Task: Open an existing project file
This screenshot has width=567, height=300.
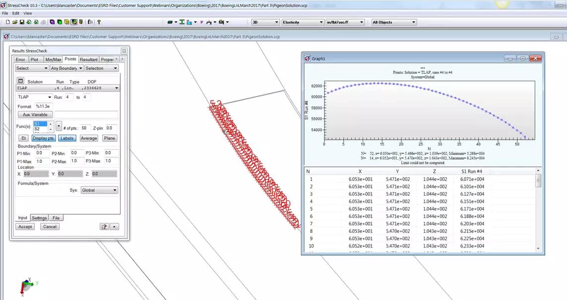Action: click(15, 22)
